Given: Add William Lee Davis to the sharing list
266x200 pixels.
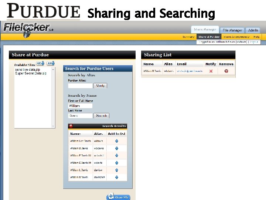Looking at the screenshot, I should (116, 141).
